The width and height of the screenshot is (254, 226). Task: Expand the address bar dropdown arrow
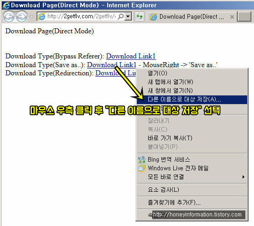pos(128,16)
